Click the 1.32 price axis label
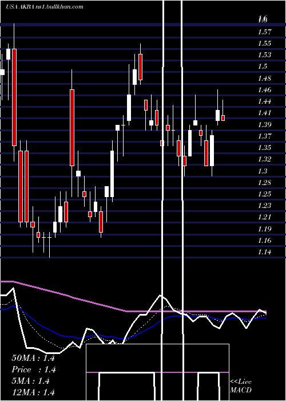Screen dimensions: 286x401 point(264,159)
